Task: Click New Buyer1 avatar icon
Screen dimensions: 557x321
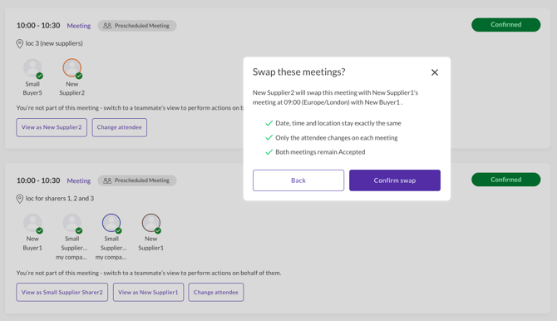Action: pyautogui.click(x=32, y=223)
